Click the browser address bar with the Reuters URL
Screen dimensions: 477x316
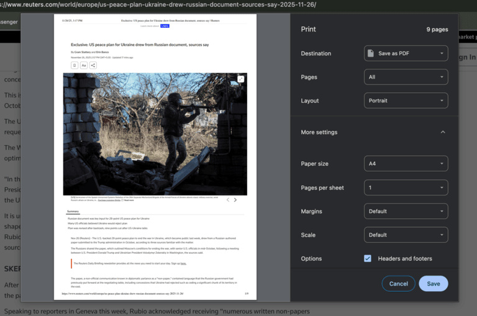click(158, 4)
